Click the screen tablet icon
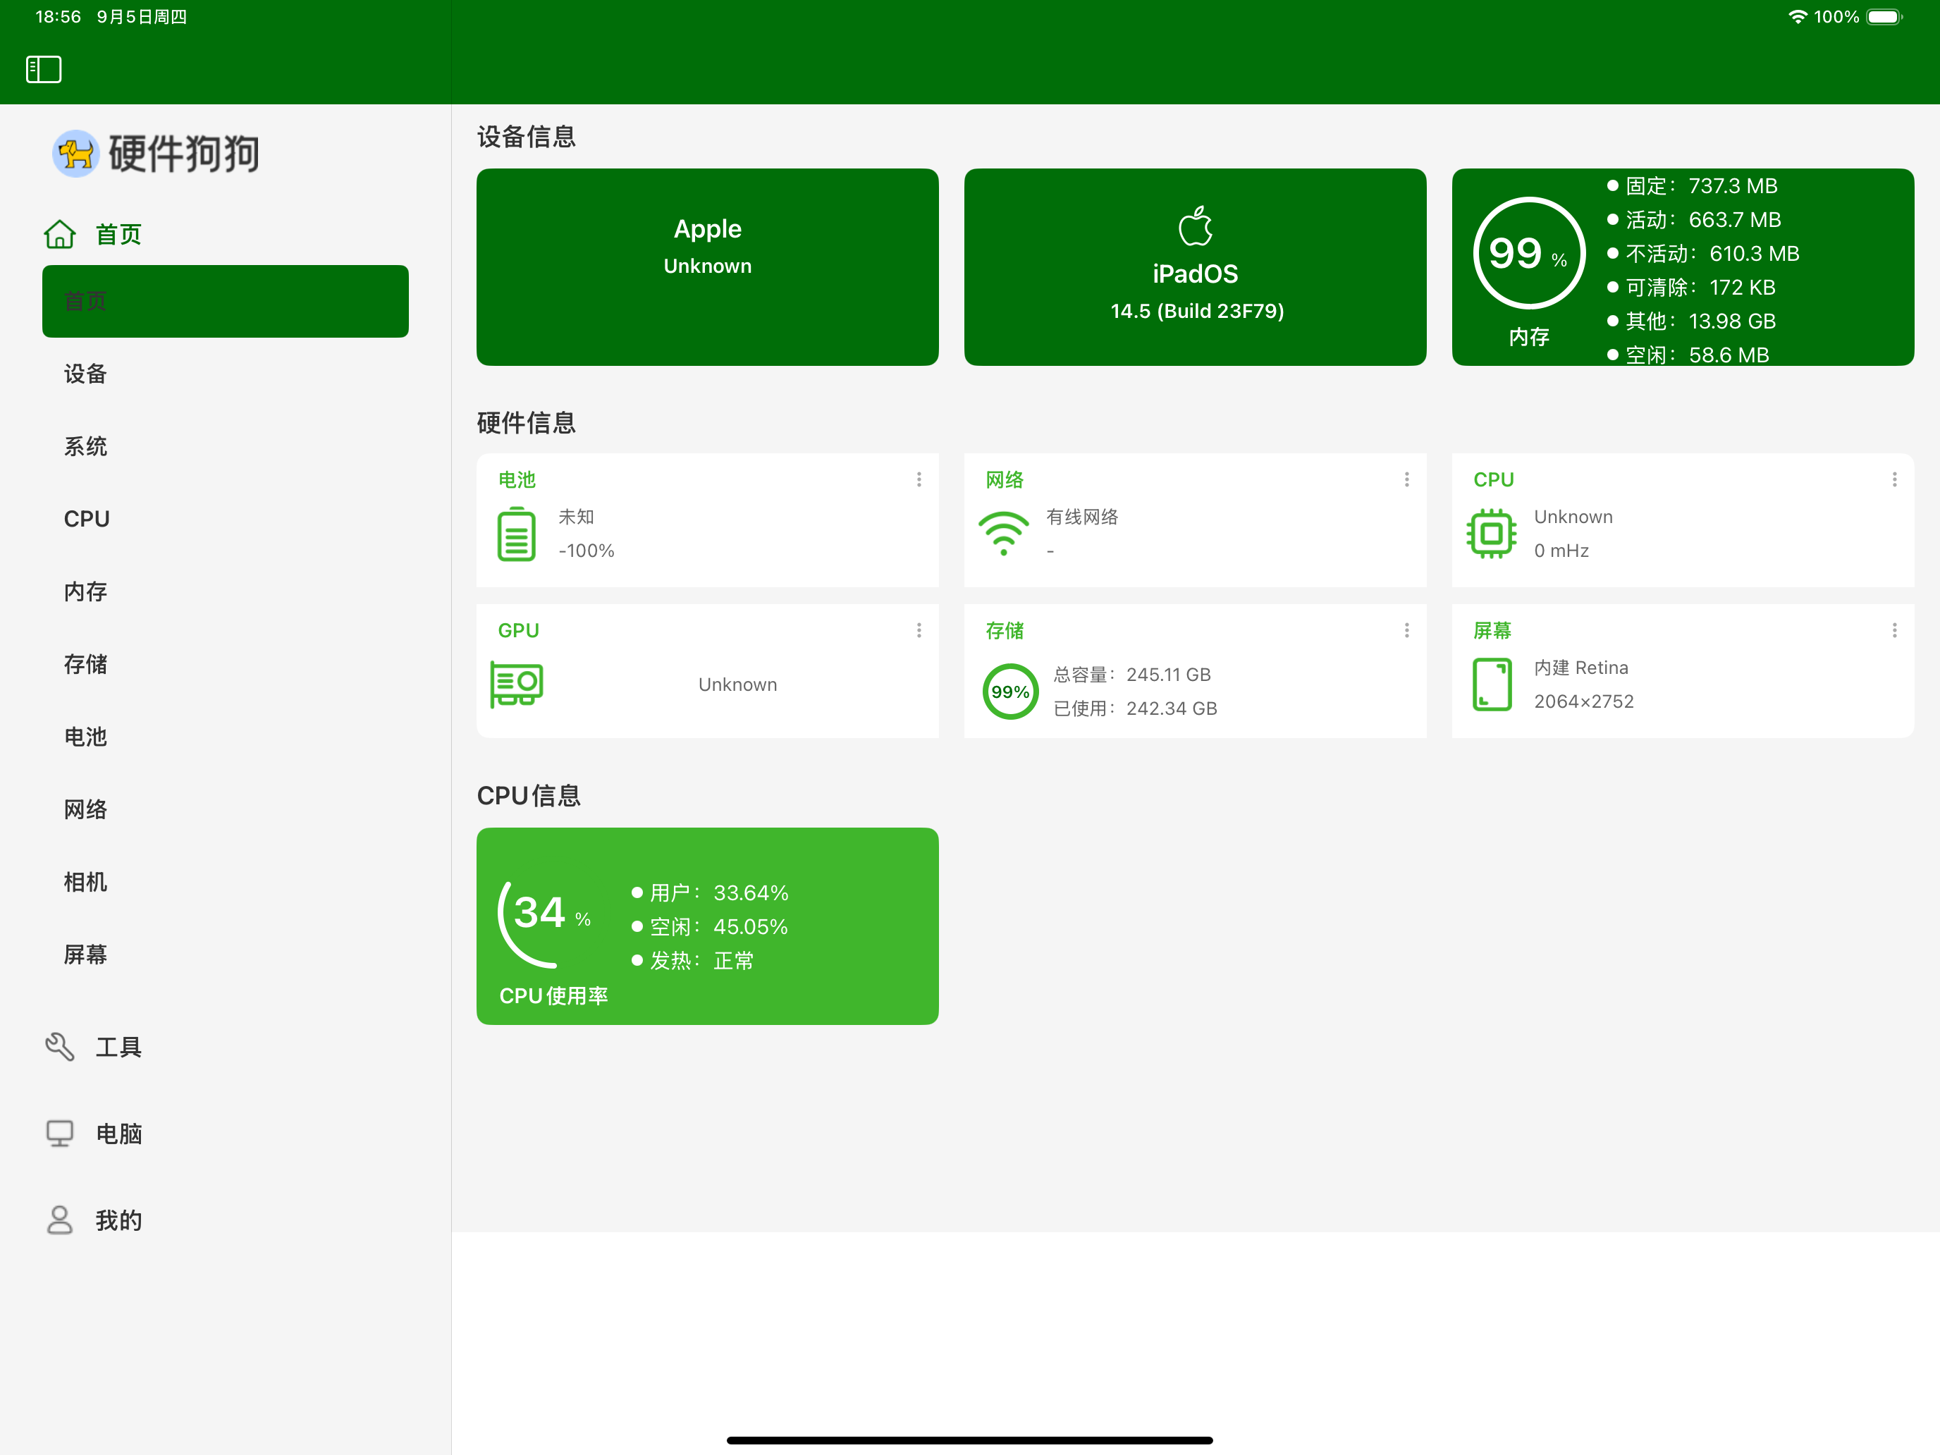 coord(1492,685)
